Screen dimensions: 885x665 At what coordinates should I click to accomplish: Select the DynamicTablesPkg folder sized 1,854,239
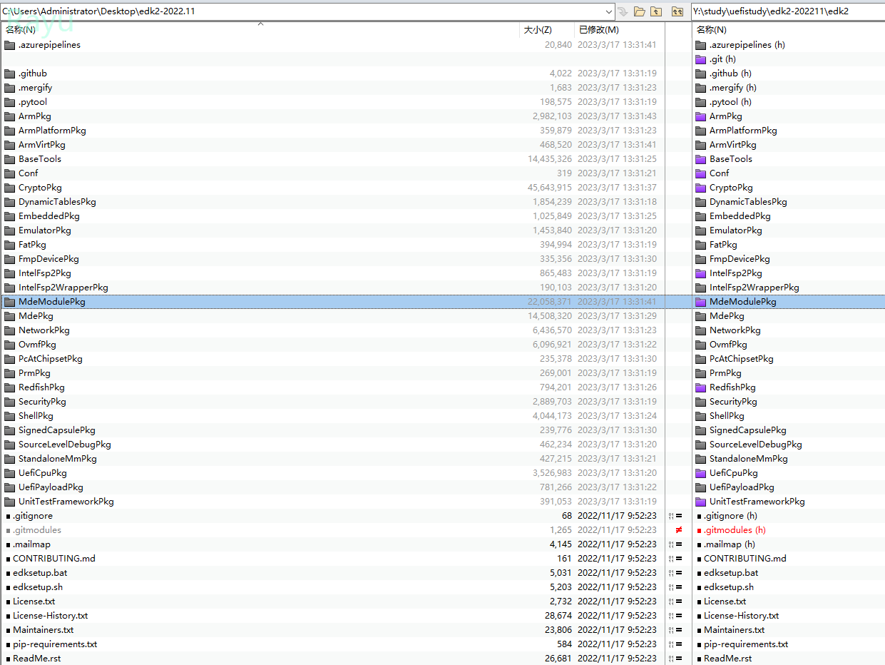pos(57,202)
